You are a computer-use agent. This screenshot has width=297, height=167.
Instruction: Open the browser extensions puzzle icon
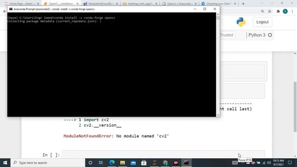click(278, 11)
